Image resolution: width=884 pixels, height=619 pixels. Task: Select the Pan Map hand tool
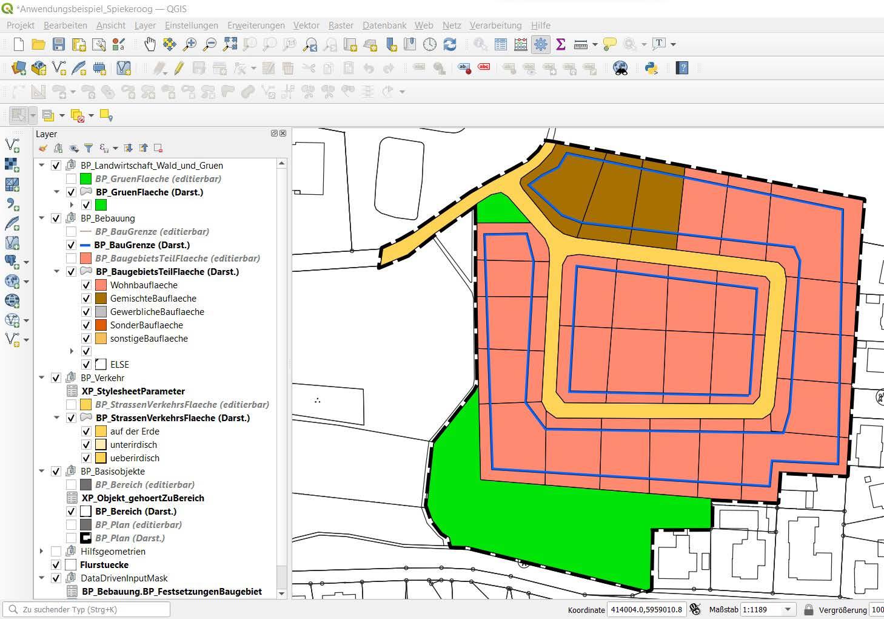pos(150,44)
